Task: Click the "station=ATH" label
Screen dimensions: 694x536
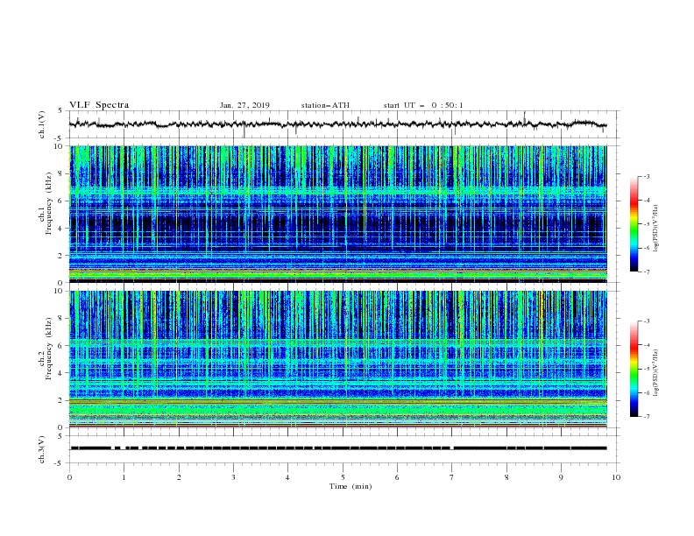Action: (x=325, y=105)
